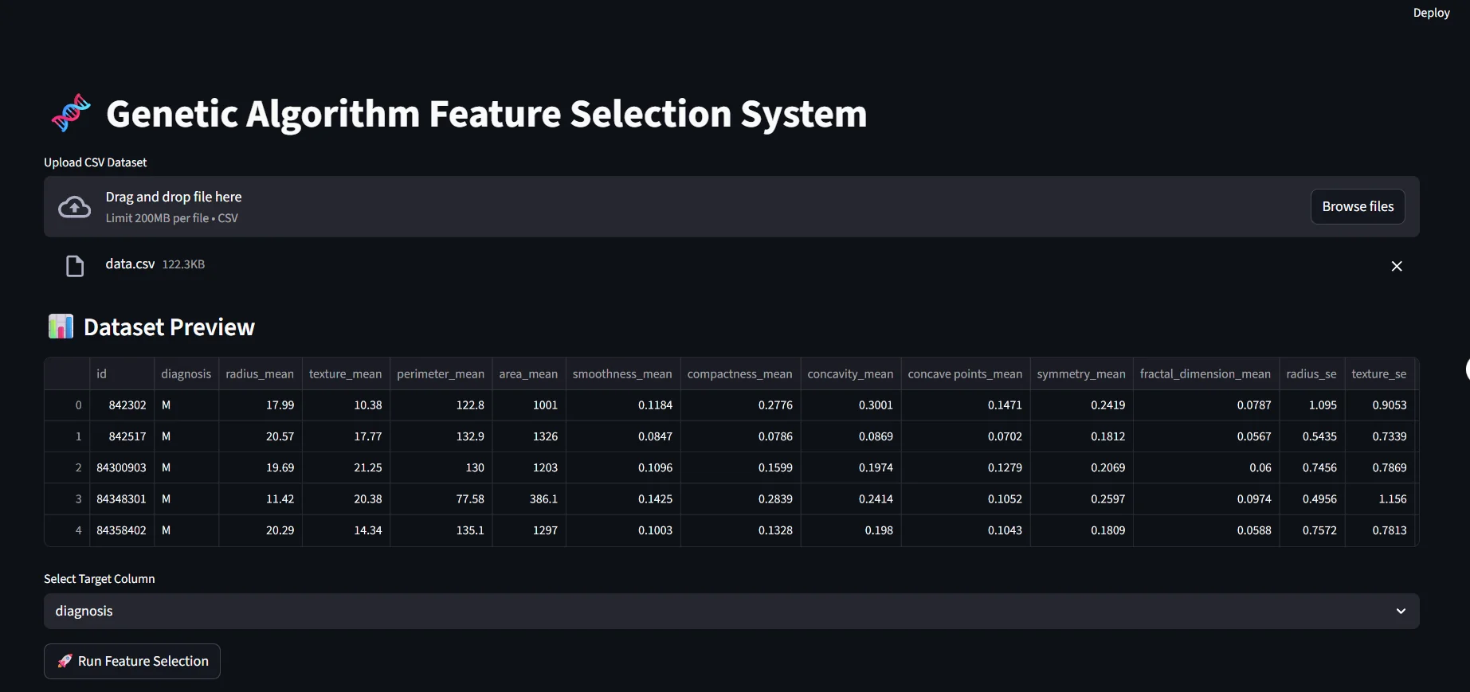This screenshot has height=692, width=1470.
Task: Click the drag and drop file area
Action: [x=731, y=206]
